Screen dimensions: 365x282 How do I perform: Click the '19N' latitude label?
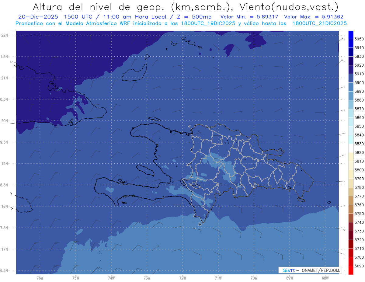(x=5, y=163)
